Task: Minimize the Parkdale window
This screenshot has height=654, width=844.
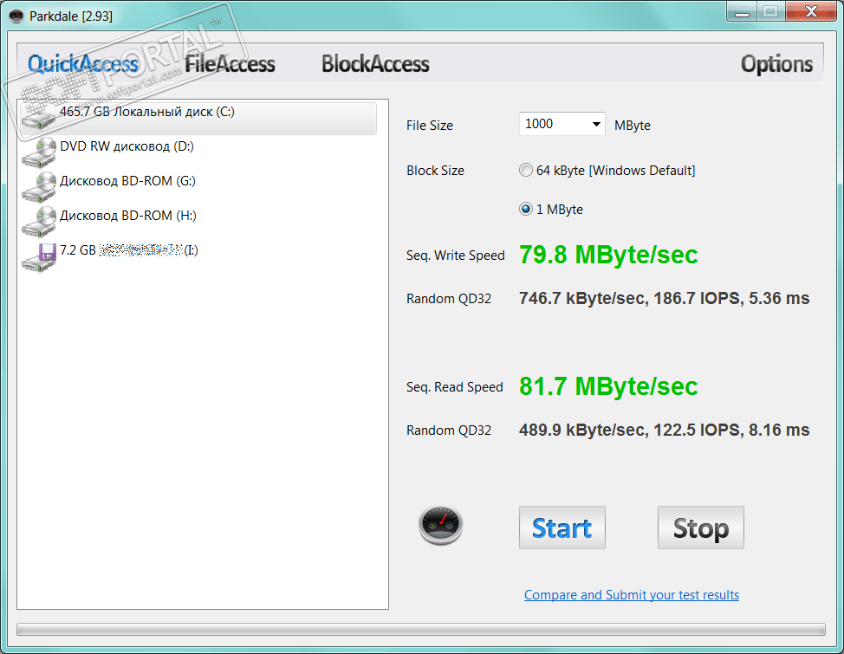Action: pos(742,12)
